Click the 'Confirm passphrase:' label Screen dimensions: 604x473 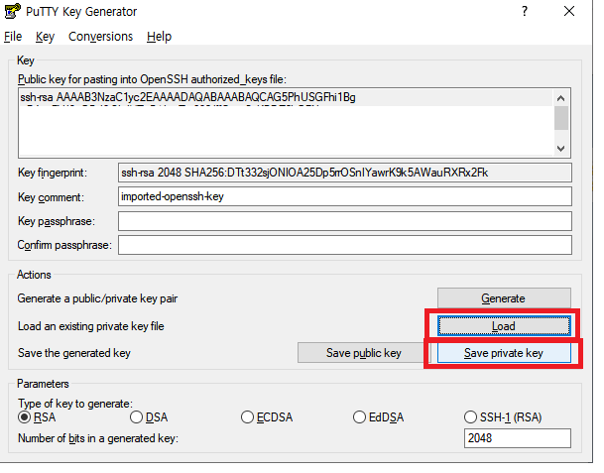(64, 245)
